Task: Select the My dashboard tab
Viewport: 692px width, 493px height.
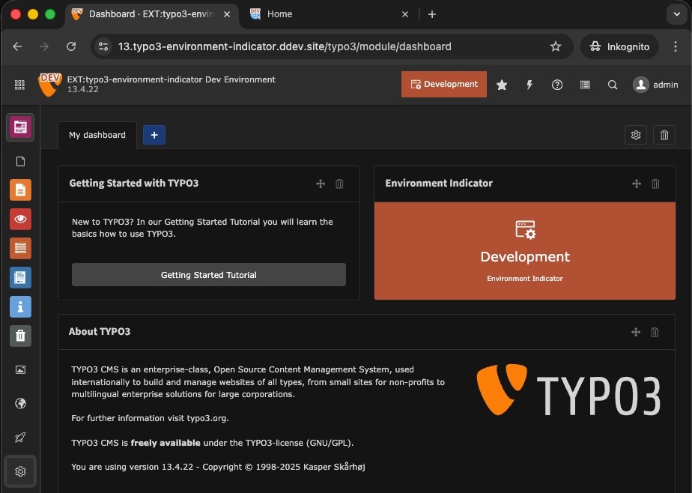Action: coord(97,135)
